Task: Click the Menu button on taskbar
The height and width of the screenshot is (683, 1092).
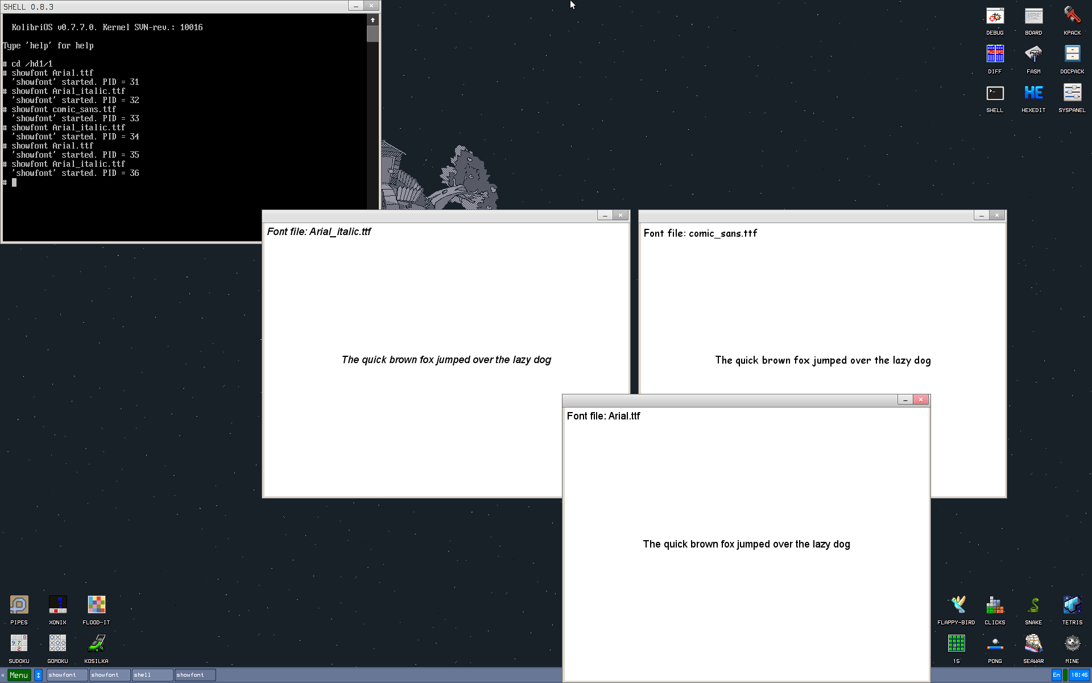Action: click(x=19, y=675)
